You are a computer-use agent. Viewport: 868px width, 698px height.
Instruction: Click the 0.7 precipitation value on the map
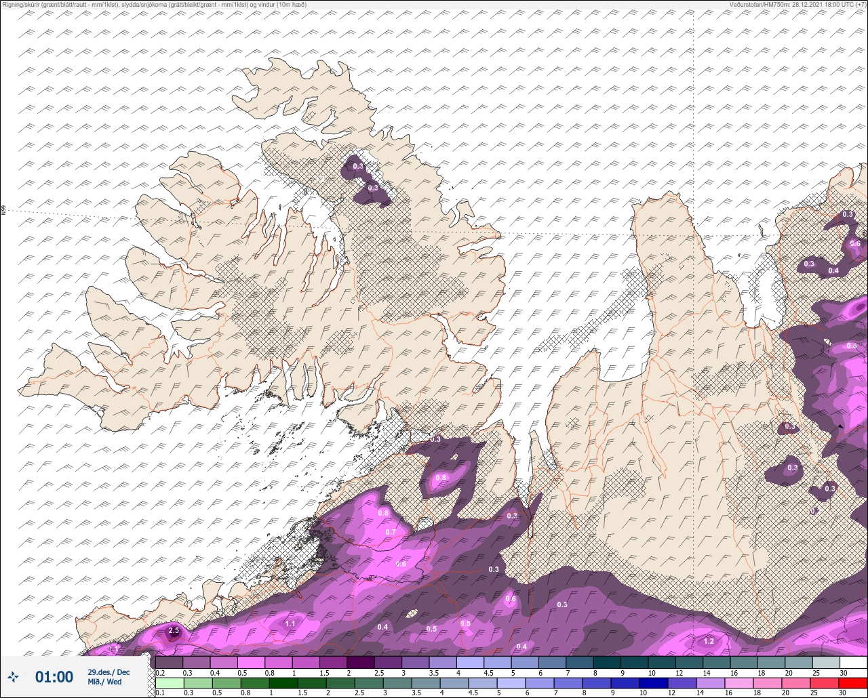391,532
